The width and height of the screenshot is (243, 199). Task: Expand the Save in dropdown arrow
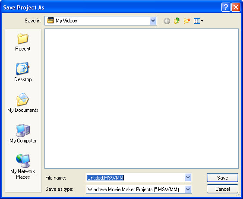[x=153, y=21]
